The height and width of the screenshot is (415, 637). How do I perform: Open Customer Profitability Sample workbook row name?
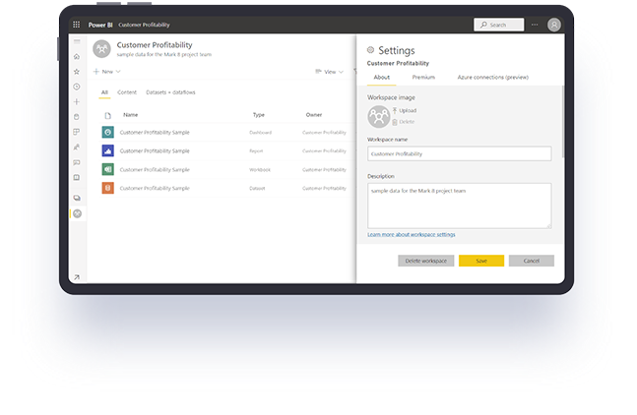click(x=155, y=169)
